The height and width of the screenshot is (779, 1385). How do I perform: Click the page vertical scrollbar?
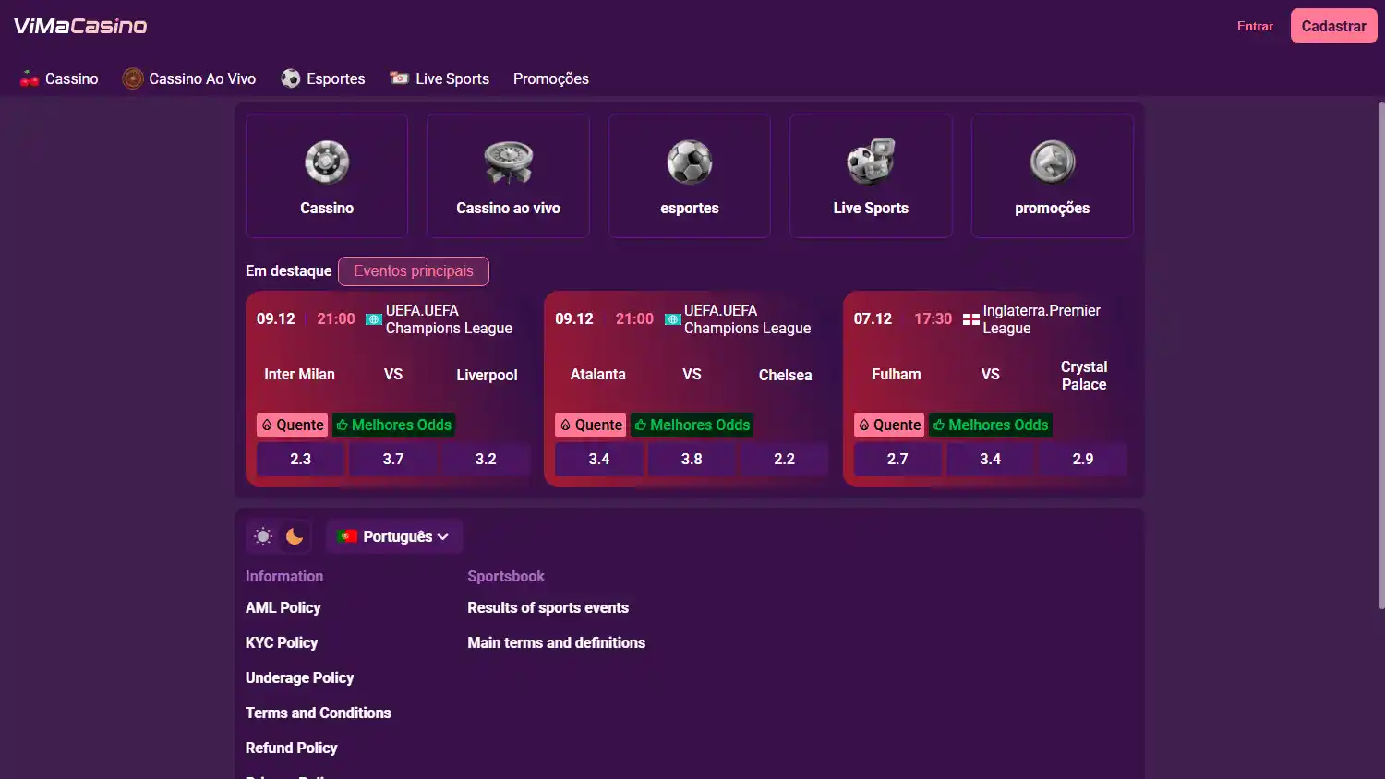1381,355
